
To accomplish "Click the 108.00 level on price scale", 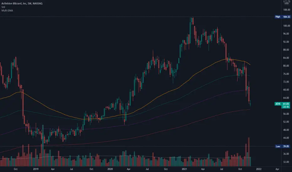I will 287,10.
